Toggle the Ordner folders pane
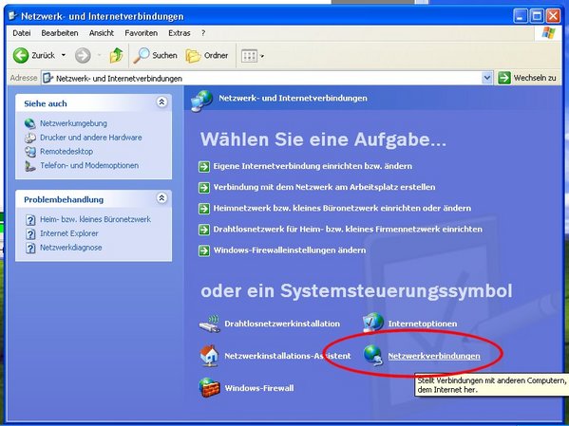Image resolution: width=569 pixels, height=426 pixels. point(207,55)
